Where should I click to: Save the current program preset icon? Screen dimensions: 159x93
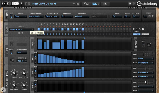(x=78, y=4)
